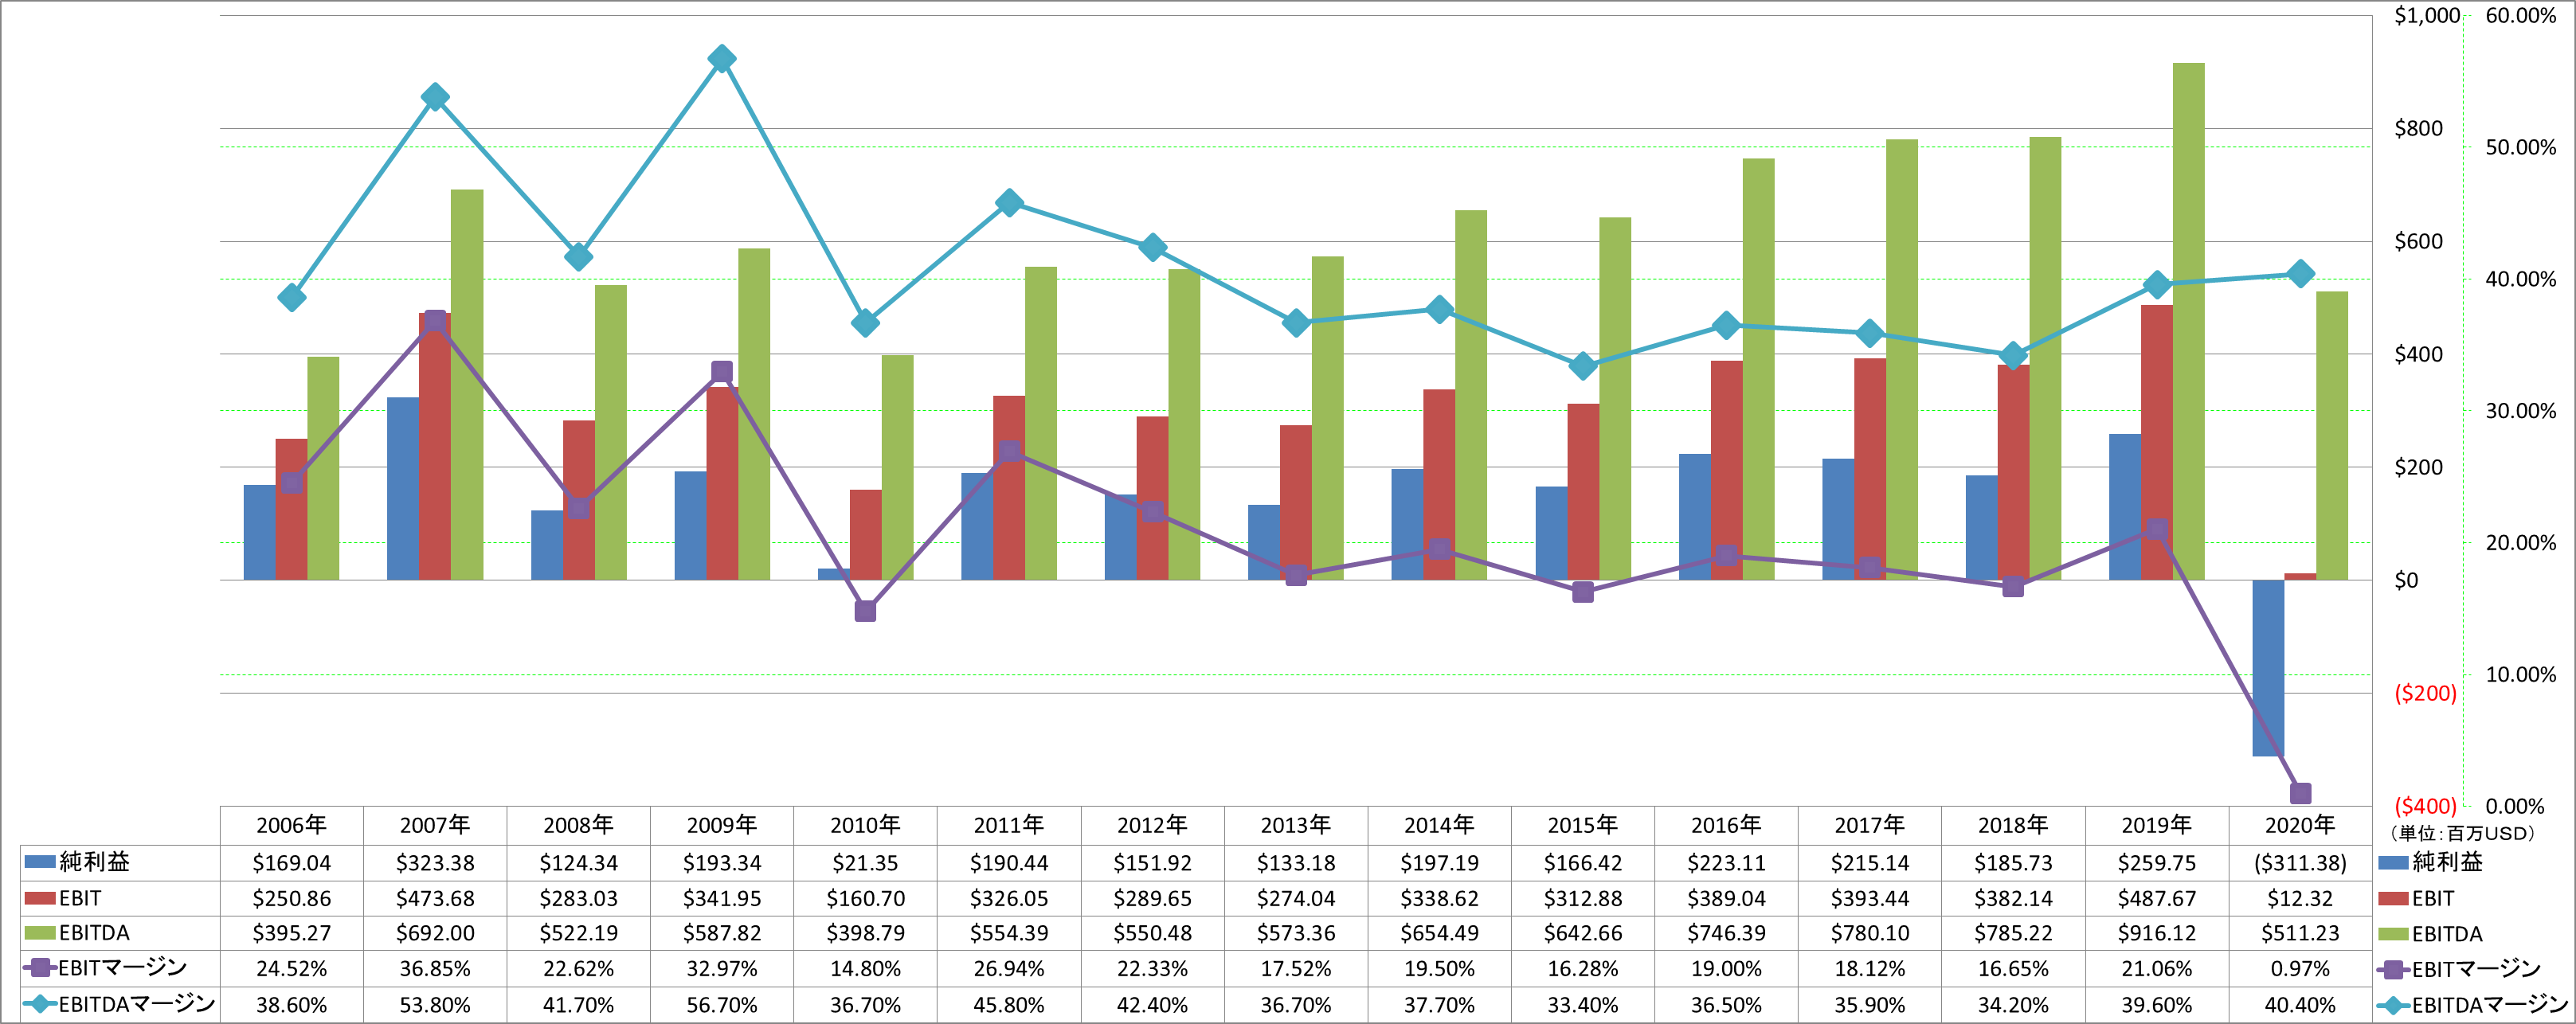Click EBITDA margin cell 53.80%
This screenshot has width=2576, height=1024.
click(x=435, y=1005)
